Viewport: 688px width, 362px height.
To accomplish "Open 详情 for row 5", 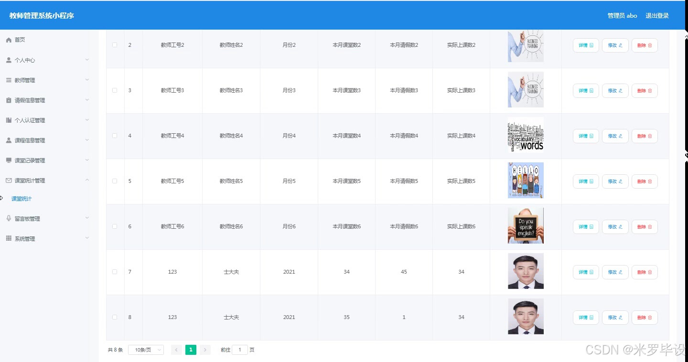I will pyautogui.click(x=586, y=181).
